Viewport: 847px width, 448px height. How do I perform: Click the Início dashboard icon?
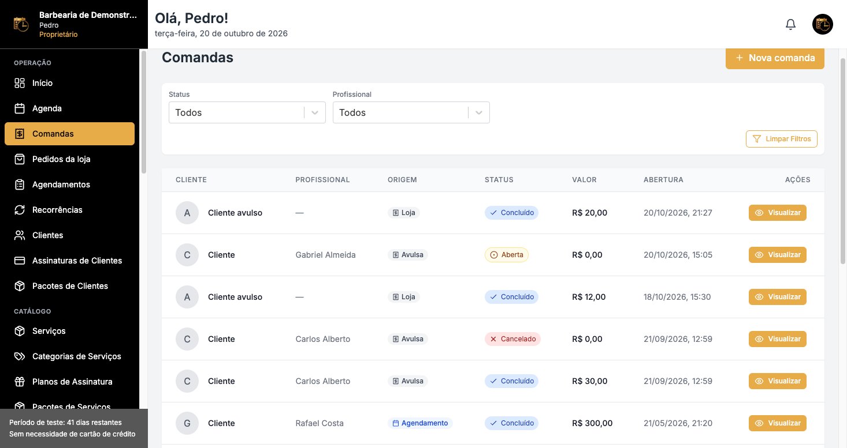(x=20, y=83)
